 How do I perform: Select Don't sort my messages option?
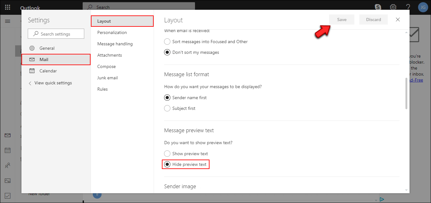point(192,52)
